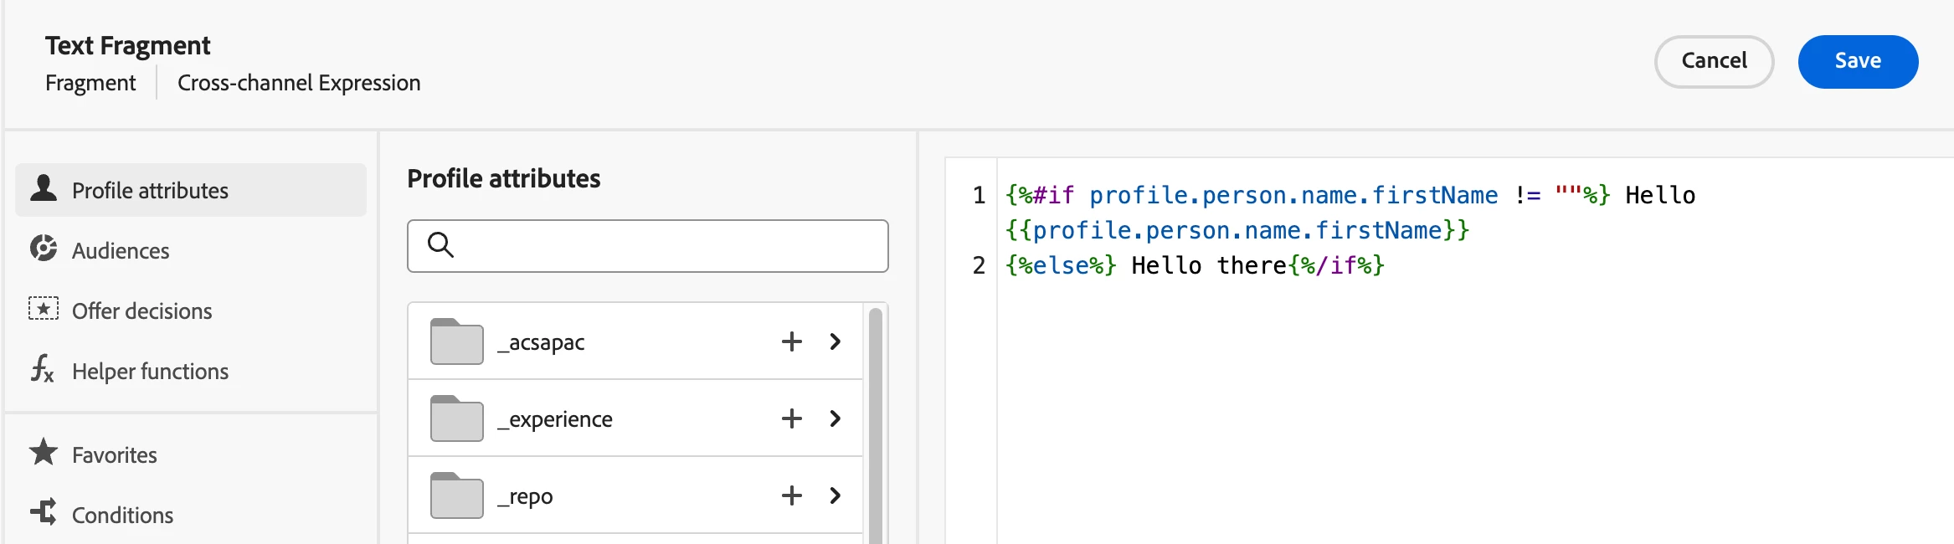Select the _repo folder label
The image size is (1954, 544).
[x=525, y=496]
